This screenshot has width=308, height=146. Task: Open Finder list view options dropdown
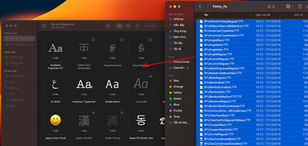(271, 6)
